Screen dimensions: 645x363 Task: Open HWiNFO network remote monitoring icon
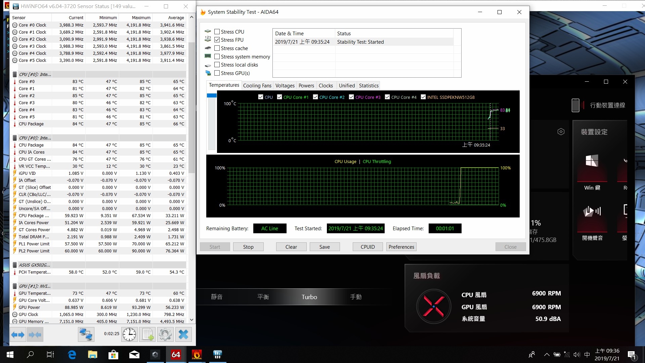point(86,334)
